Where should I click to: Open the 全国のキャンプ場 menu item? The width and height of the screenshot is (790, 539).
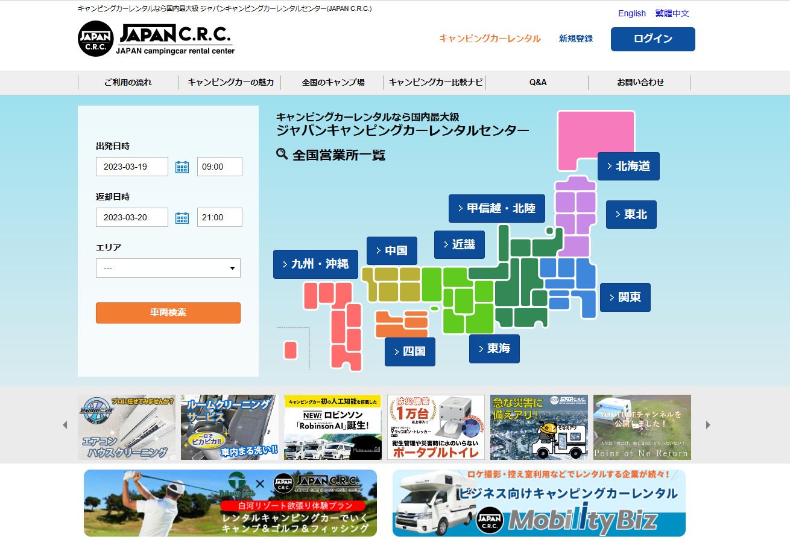point(333,82)
